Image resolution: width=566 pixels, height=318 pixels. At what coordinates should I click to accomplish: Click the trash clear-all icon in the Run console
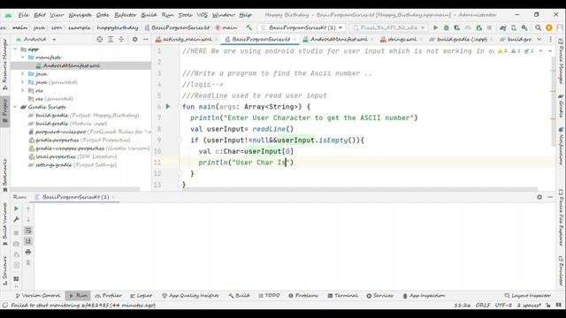[28, 263]
